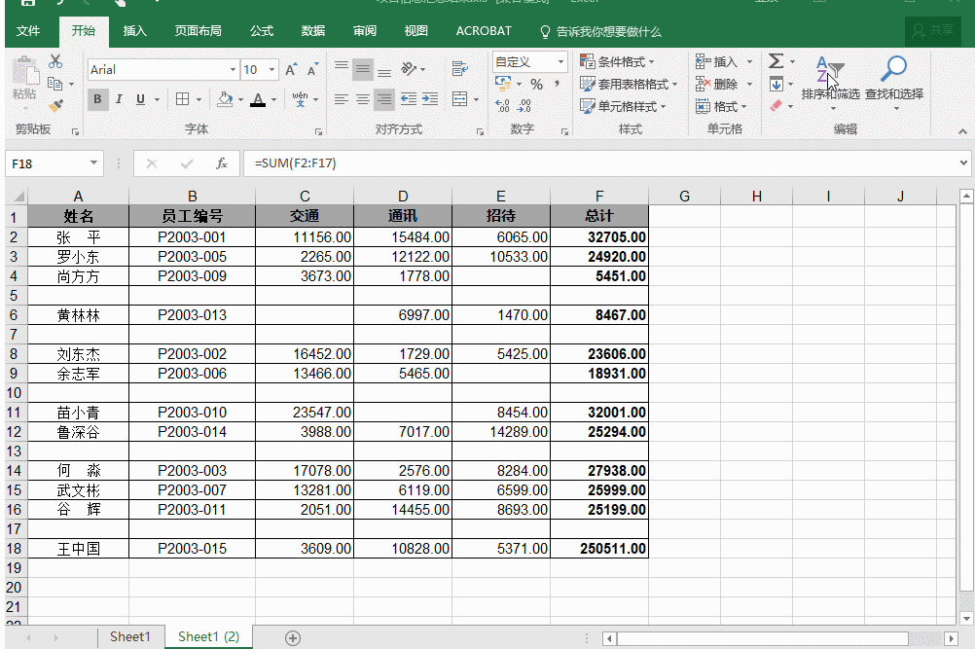
Task: Switch to 数据 Data tab
Action: click(312, 31)
